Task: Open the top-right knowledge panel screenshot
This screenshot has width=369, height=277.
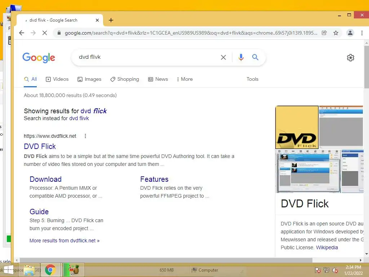Action: pos(341,127)
